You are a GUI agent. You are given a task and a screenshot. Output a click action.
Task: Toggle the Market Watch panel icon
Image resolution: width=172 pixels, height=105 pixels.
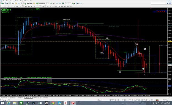[10, 4]
